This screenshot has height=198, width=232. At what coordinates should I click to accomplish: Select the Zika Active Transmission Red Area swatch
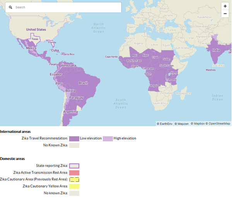74,173
